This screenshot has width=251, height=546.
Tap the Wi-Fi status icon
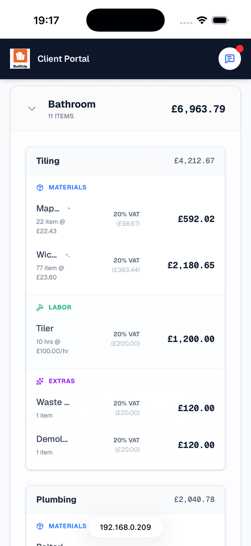click(x=202, y=20)
